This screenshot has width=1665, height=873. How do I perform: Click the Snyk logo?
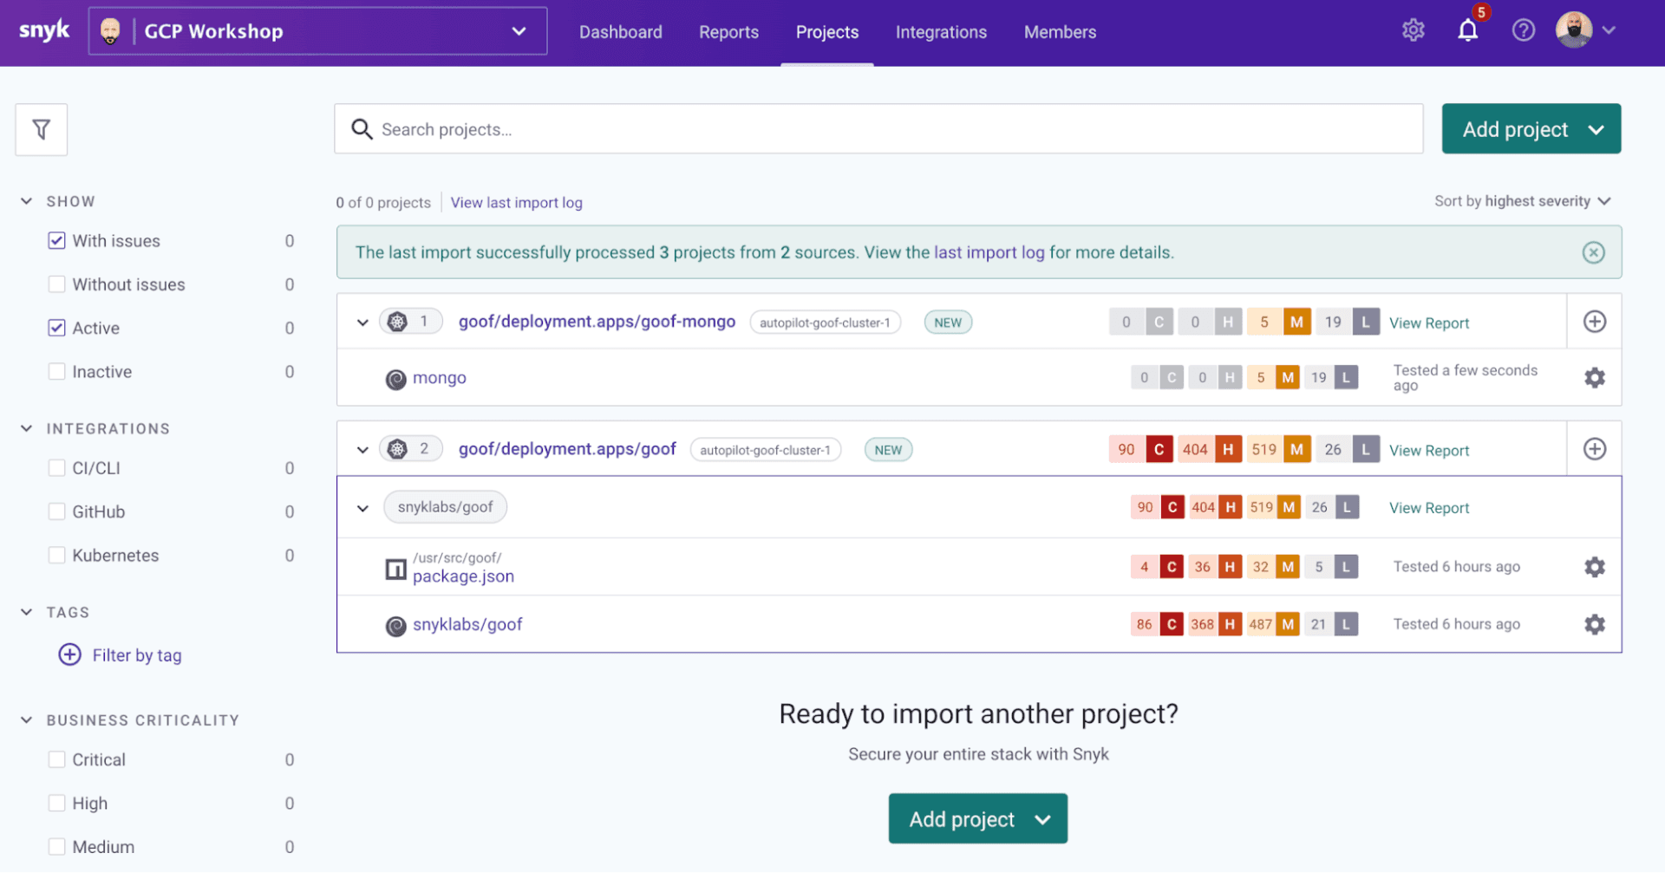point(44,30)
